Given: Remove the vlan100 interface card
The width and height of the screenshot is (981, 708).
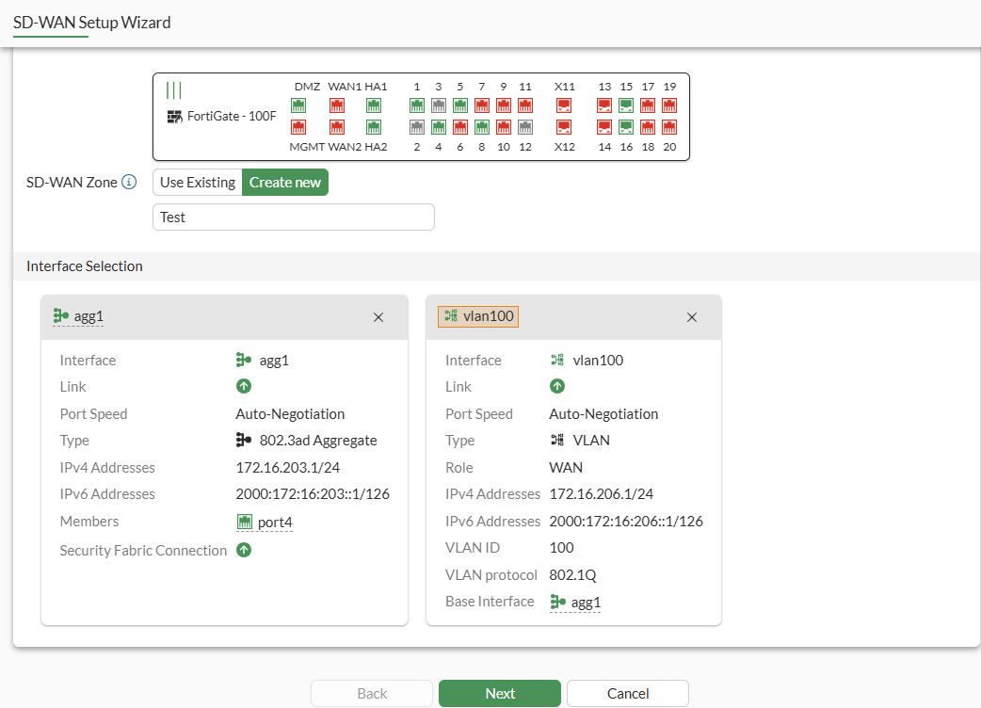Looking at the screenshot, I should (692, 317).
